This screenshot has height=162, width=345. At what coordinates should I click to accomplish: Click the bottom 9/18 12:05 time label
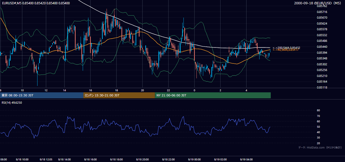coord(46,160)
